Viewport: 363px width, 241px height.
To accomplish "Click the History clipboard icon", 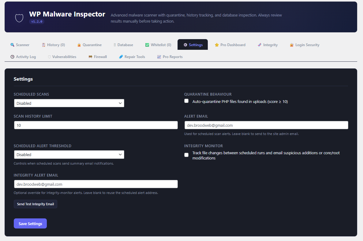I will (43, 45).
